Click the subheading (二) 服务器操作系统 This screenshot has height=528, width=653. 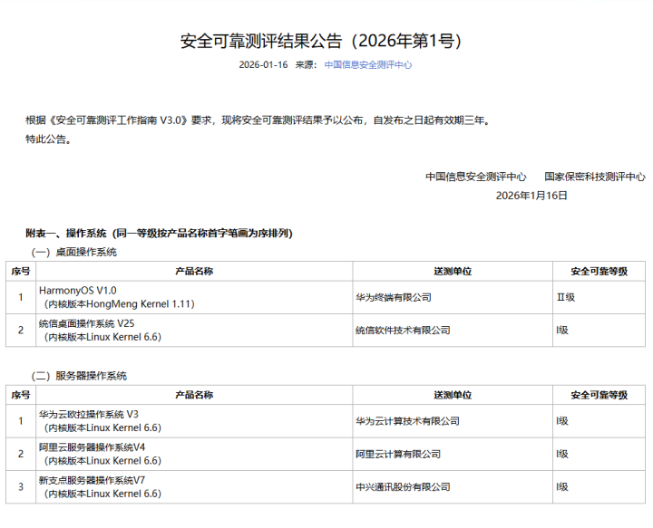(79, 376)
